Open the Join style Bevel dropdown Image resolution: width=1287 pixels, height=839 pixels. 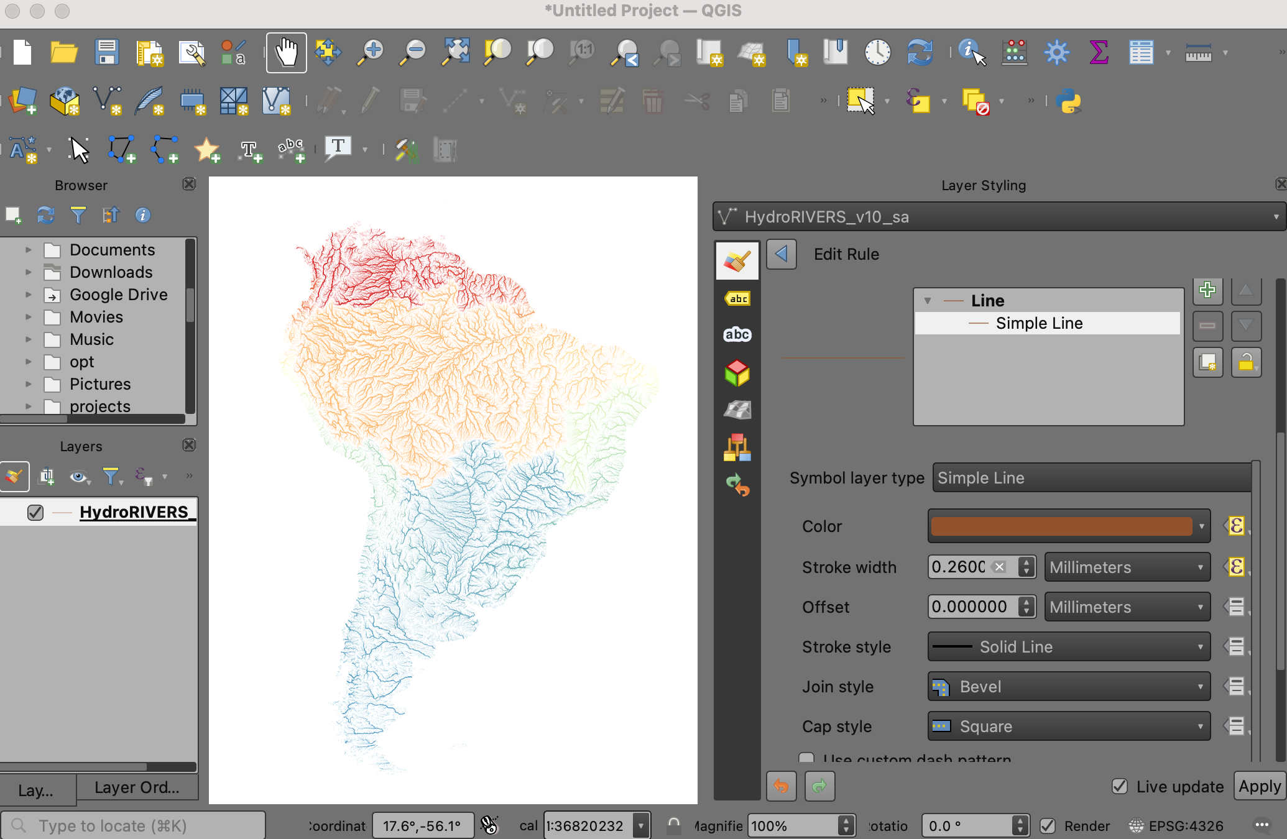pyautogui.click(x=1068, y=687)
